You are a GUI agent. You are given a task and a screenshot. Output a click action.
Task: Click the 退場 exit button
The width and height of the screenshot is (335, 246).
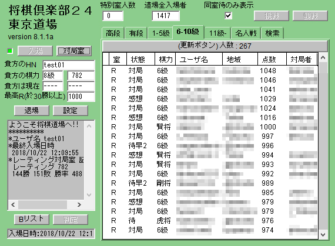point(32,111)
